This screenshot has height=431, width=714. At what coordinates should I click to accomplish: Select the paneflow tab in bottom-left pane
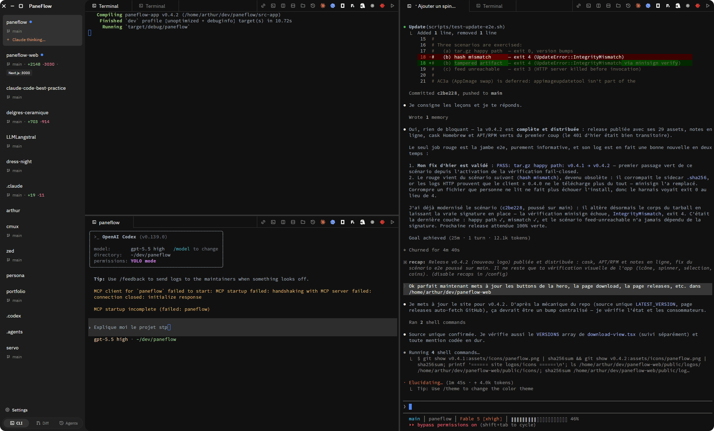pyautogui.click(x=109, y=222)
